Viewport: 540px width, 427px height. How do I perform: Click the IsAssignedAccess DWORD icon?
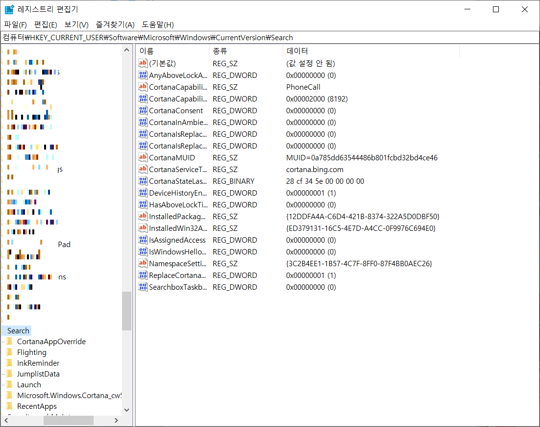click(x=143, y=240)
